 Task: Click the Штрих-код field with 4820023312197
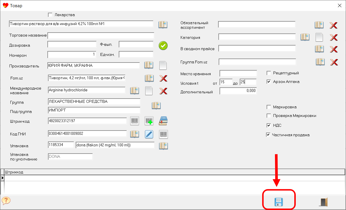point(88,121)
